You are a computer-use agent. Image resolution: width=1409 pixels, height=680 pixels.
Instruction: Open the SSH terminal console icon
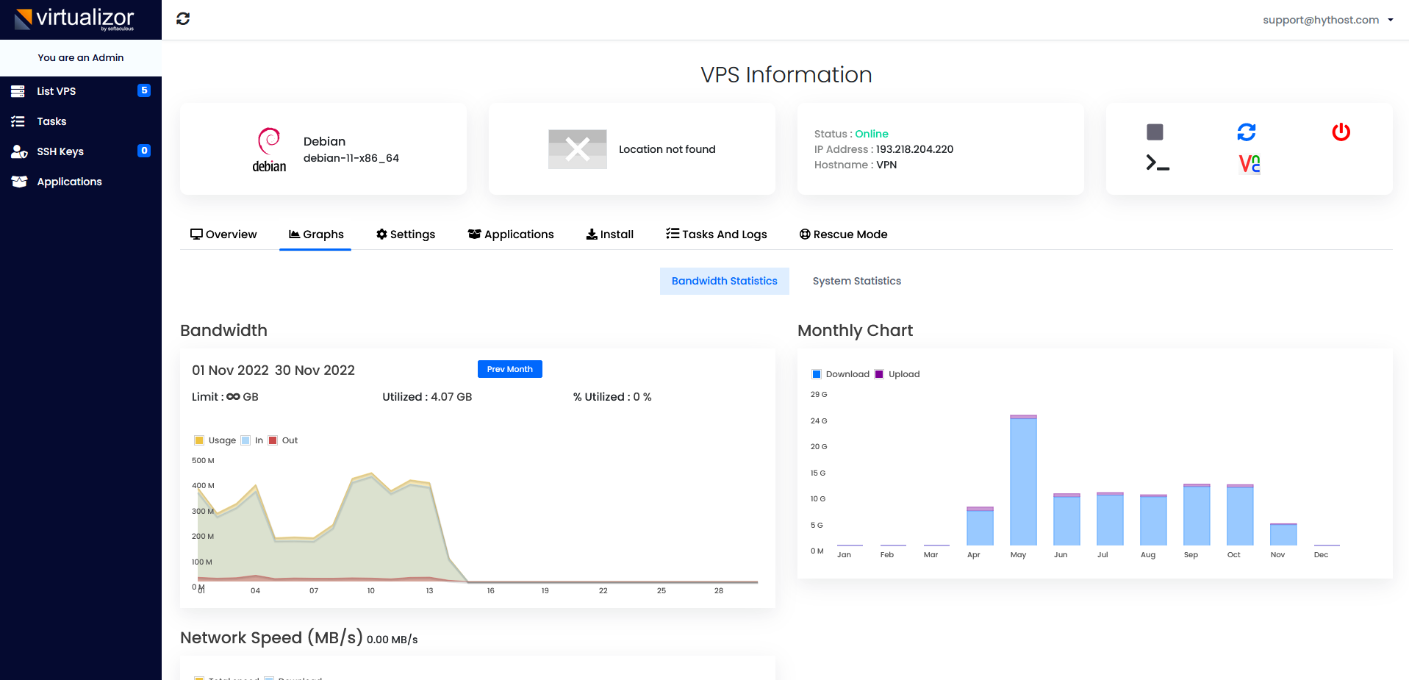tap(1157, 163)
